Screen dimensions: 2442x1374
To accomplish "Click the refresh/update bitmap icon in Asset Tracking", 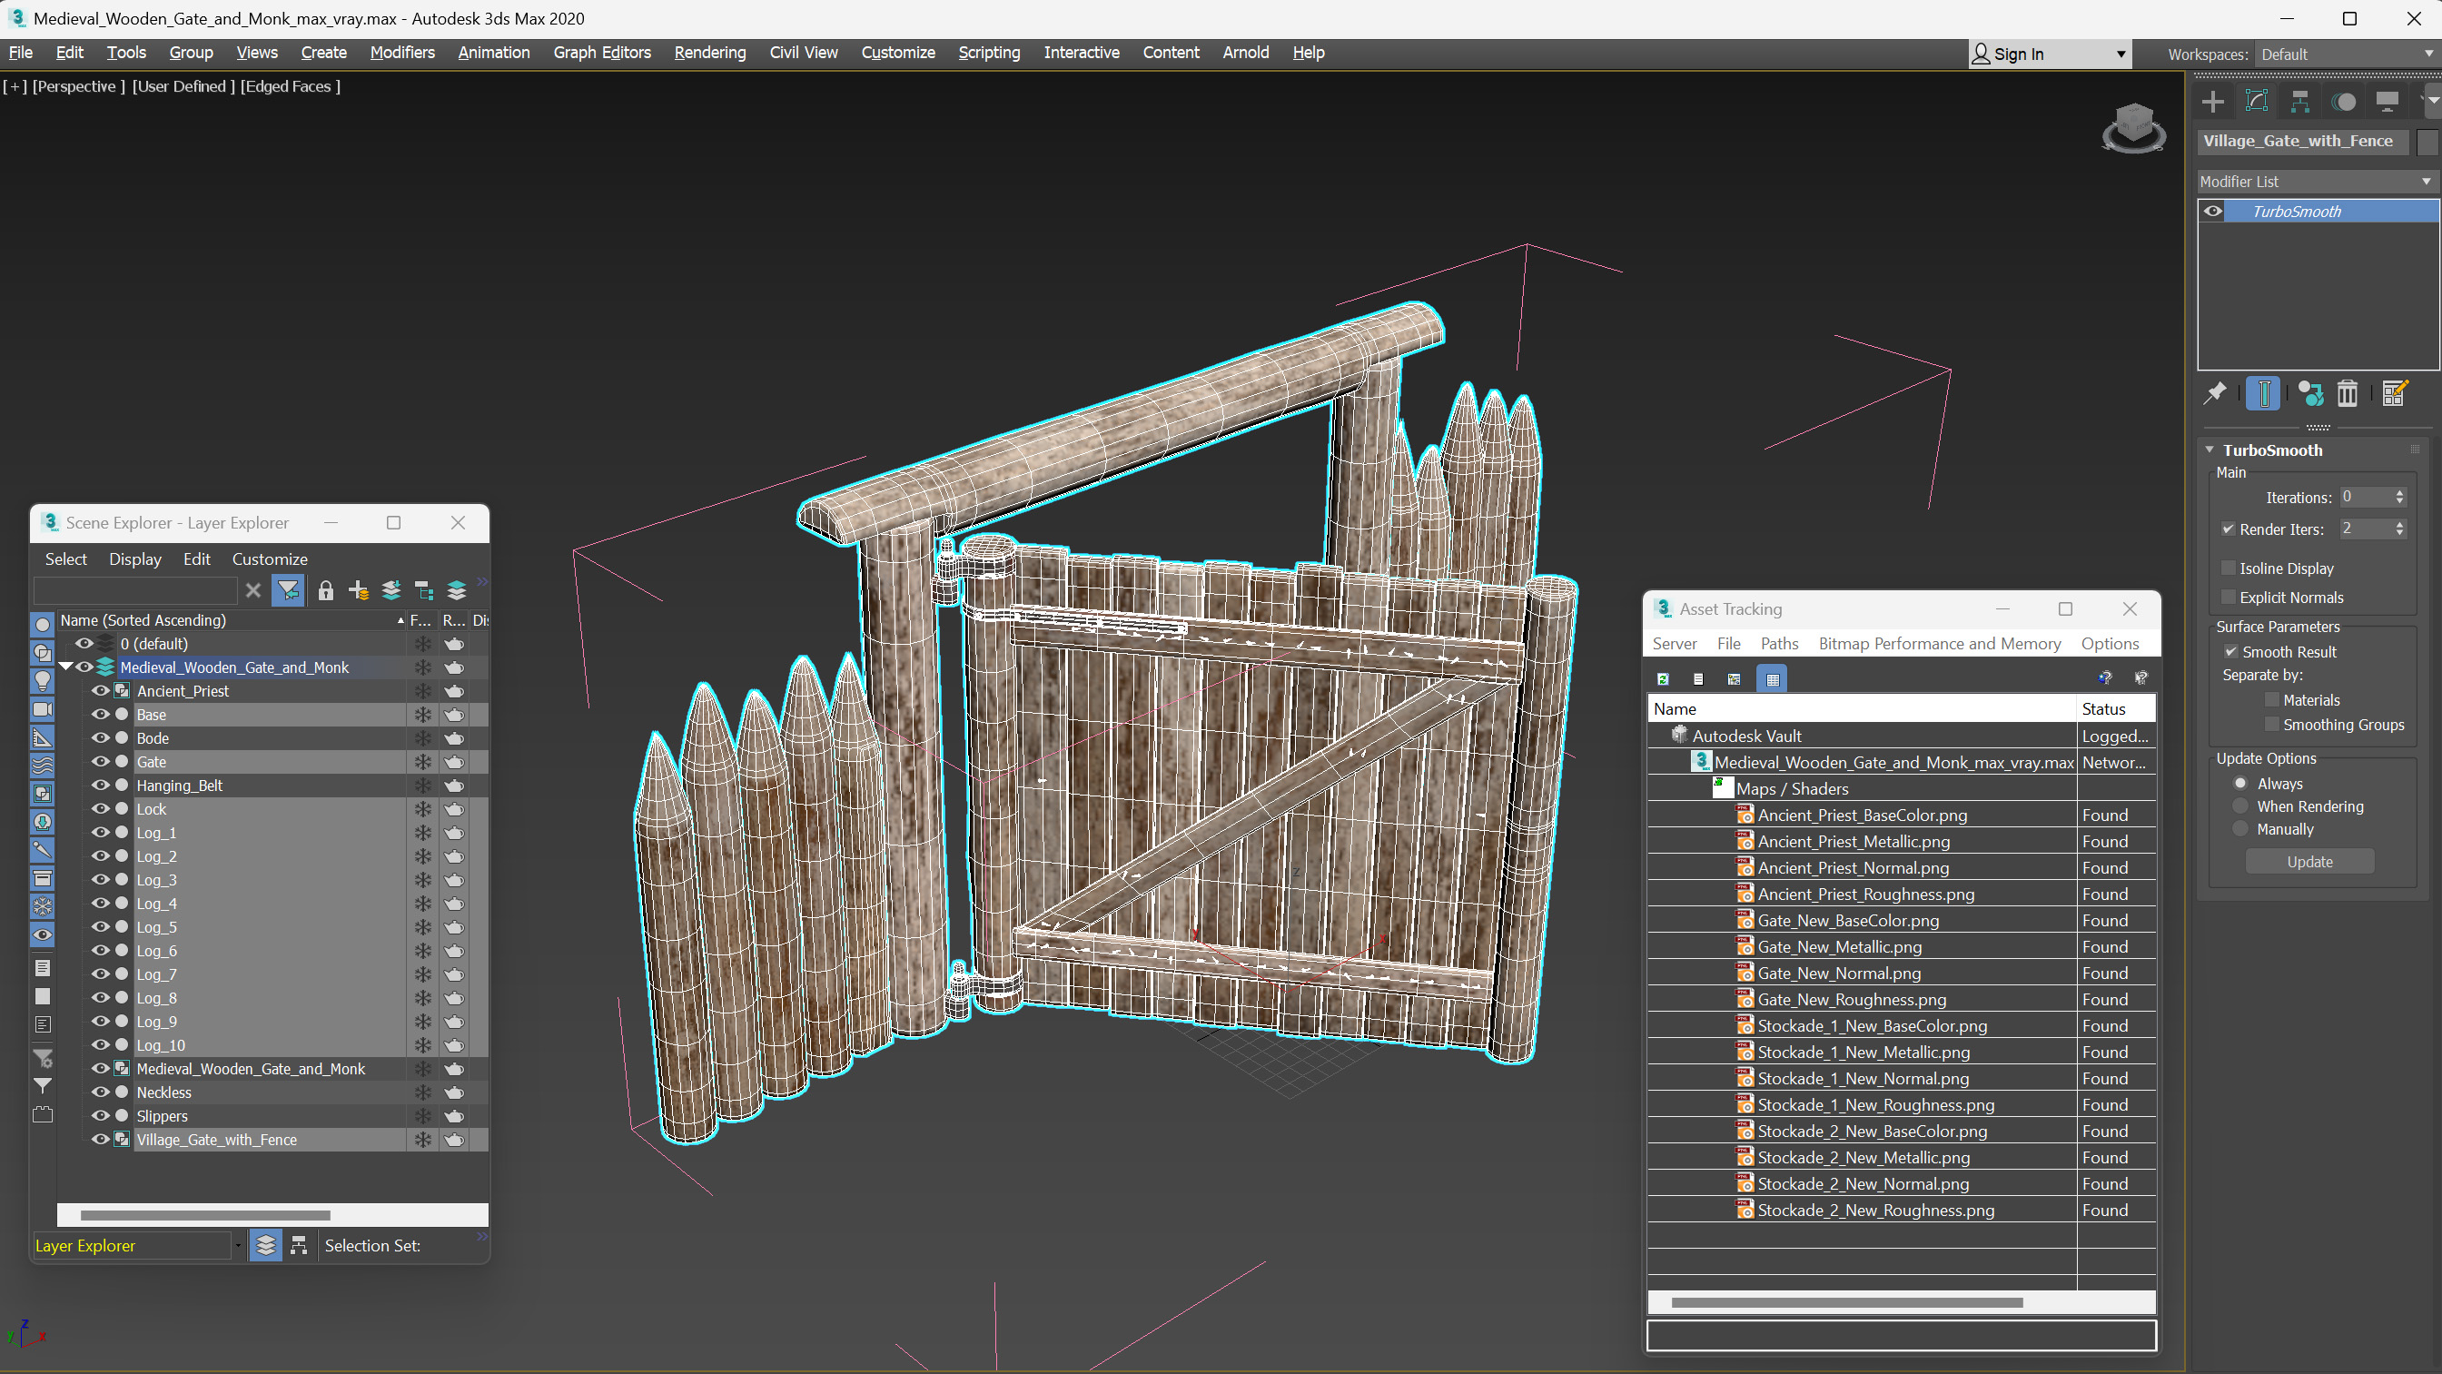I will tap(1664, 679).
